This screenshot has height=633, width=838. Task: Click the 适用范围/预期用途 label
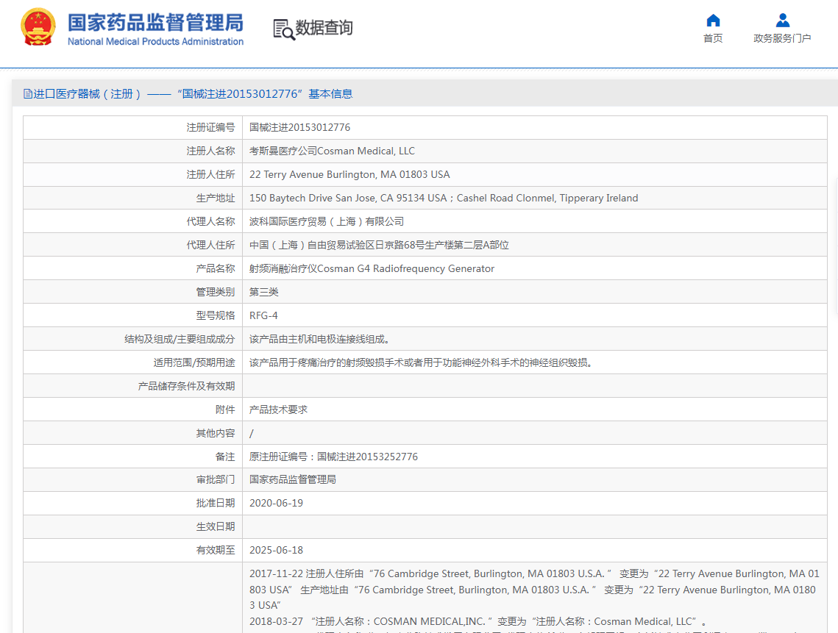pyautogui.click(x=194, y=362)
